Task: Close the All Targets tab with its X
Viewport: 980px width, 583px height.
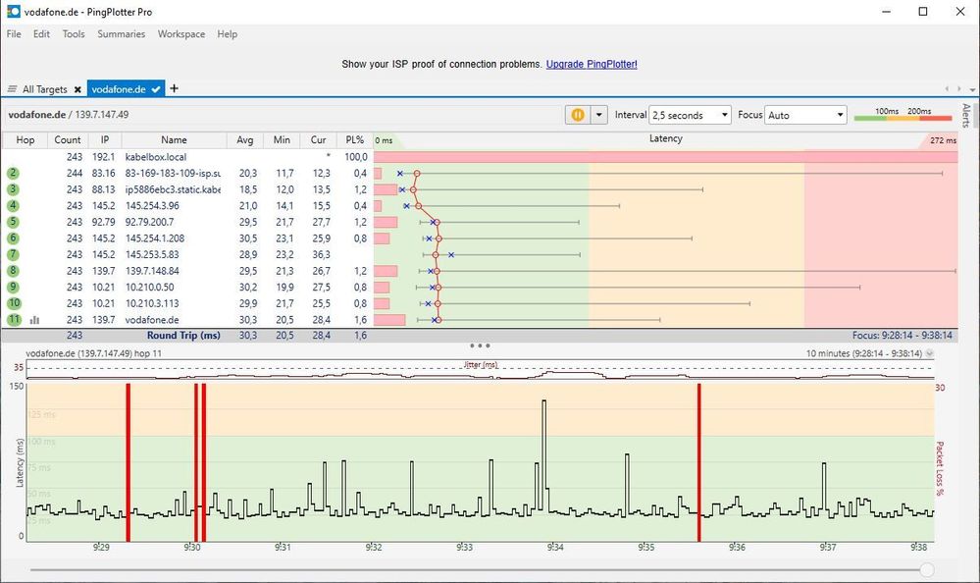Action: (x=77, y=89)
